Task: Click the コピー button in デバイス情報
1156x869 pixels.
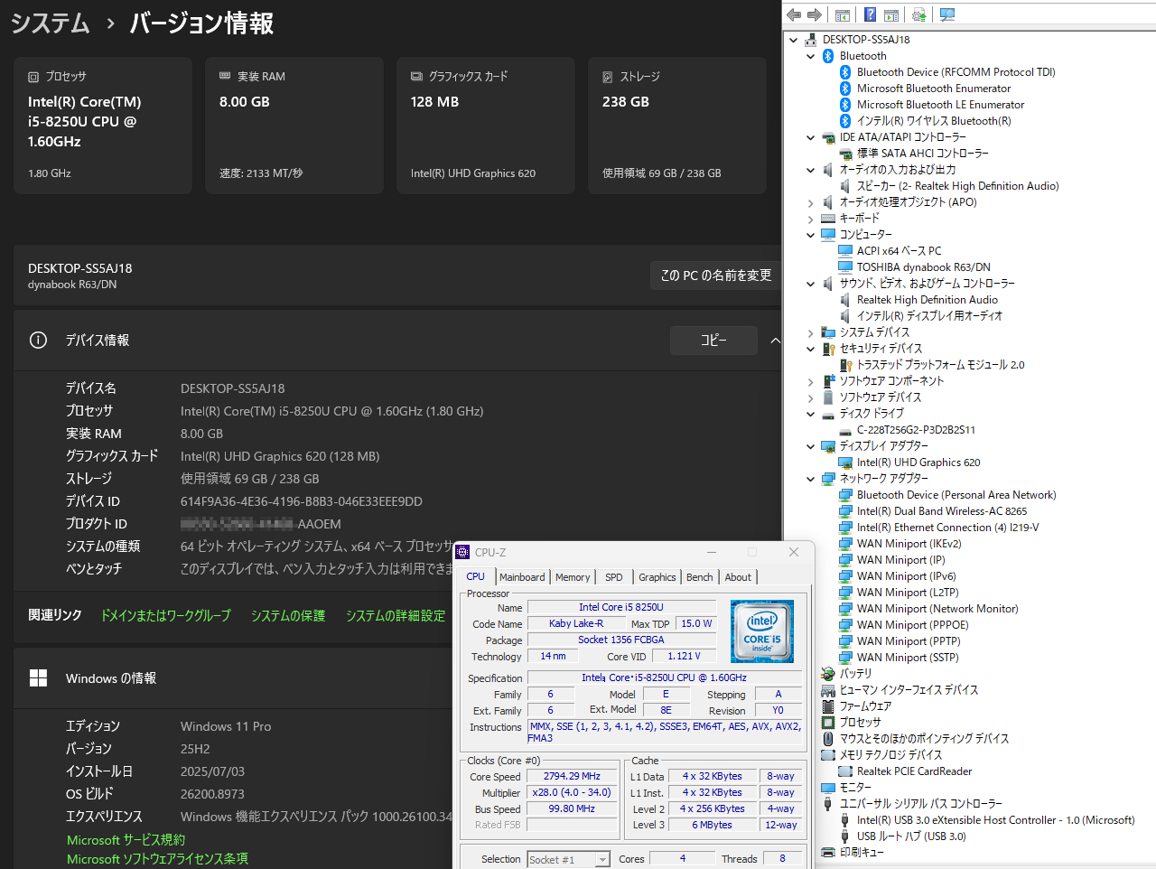Action: 713,341
